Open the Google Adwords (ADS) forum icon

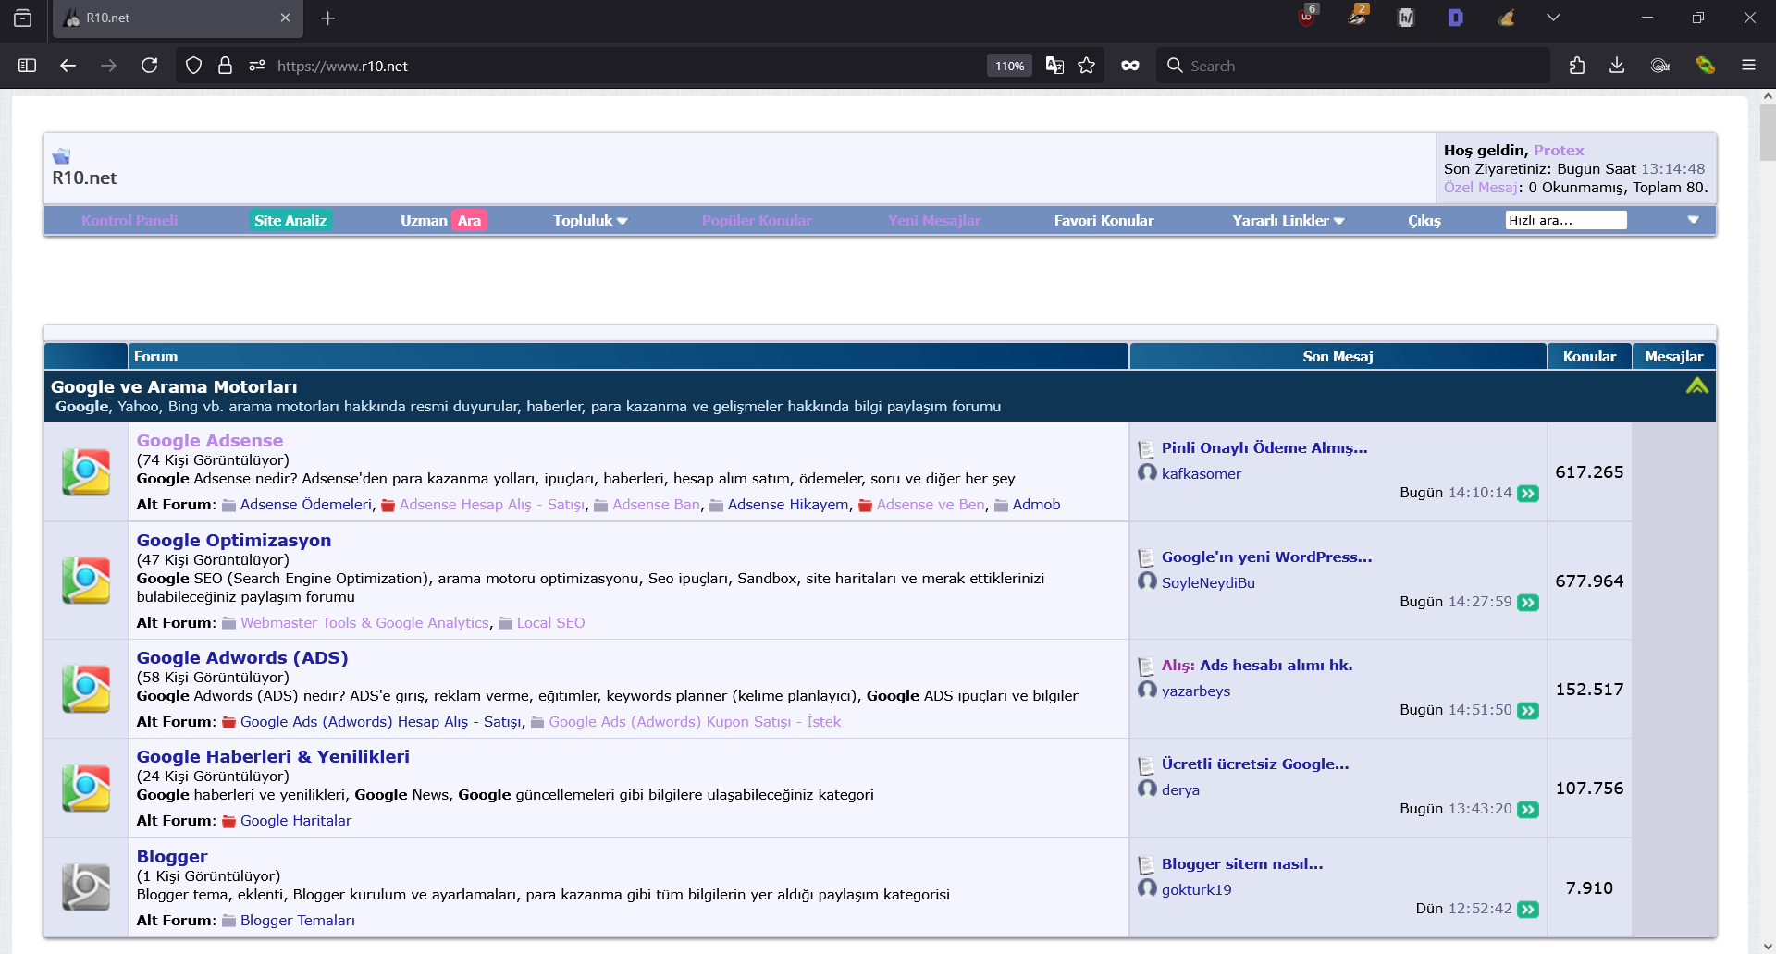(86, 689)
